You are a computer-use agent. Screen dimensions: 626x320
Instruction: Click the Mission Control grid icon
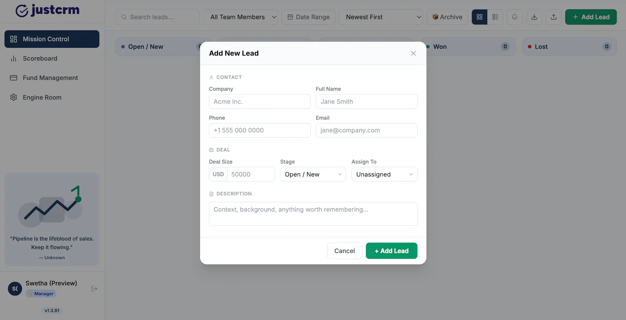14,39
